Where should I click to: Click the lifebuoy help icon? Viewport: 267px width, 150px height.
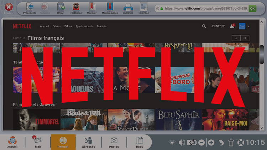241,143
